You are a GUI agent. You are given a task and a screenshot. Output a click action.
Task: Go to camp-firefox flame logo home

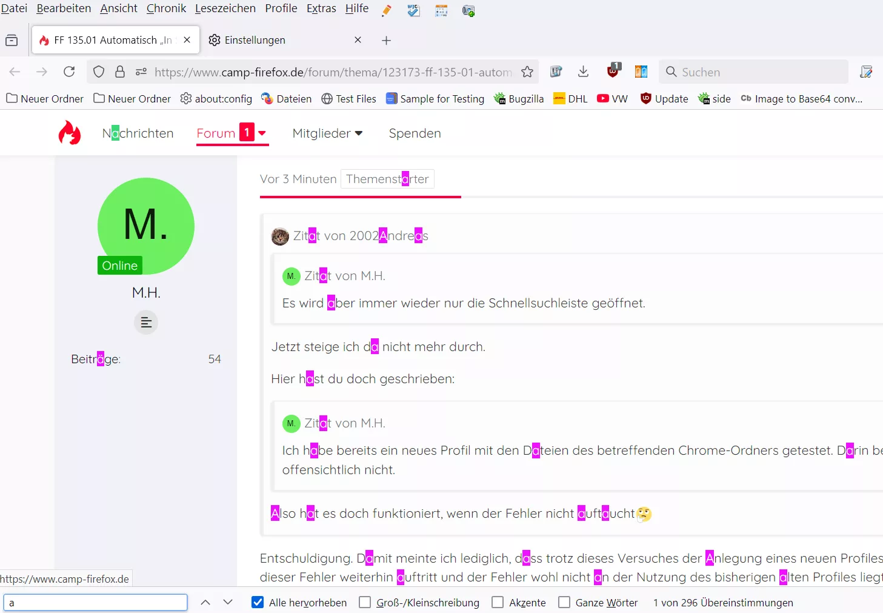point(70,133)
